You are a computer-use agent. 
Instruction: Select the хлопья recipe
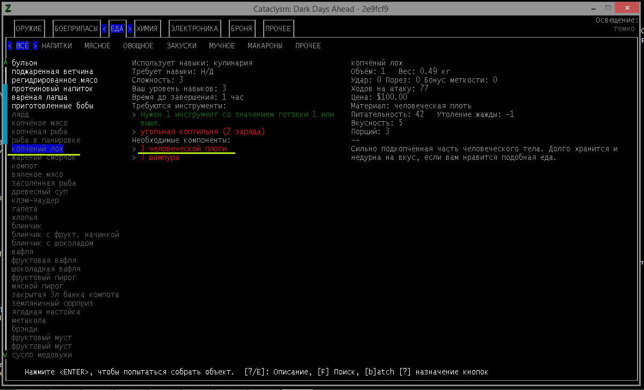(x=25, y=218)
